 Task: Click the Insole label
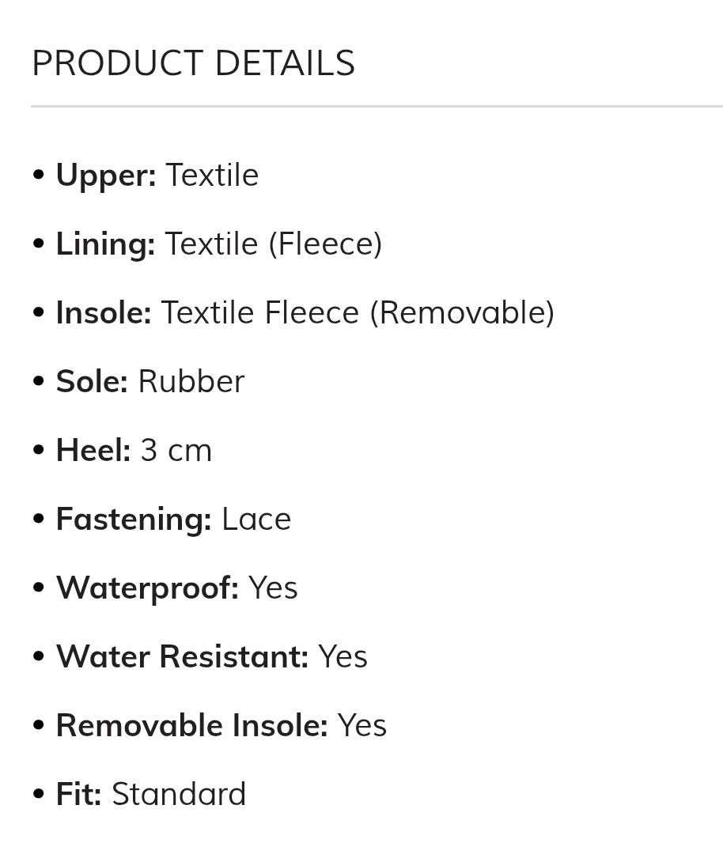point(104,313)
